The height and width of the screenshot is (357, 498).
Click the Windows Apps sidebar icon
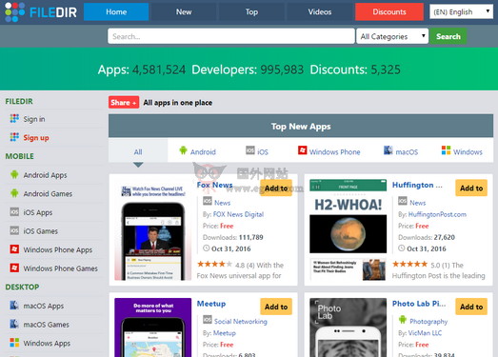click(14, 343)
